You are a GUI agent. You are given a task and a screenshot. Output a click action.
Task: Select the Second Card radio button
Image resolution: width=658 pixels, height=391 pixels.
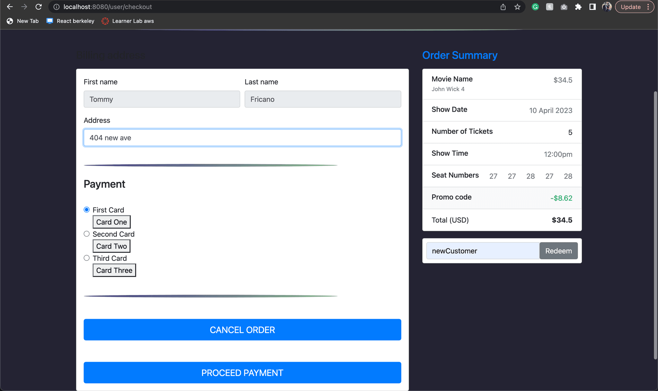point(87,234)
